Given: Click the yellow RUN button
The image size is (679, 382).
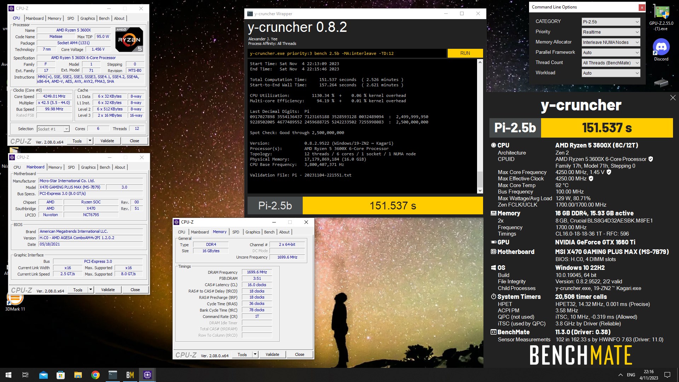Looking at the screenshot, I should 465,53.
